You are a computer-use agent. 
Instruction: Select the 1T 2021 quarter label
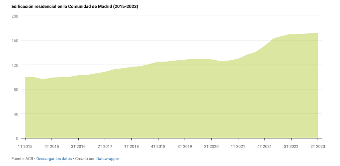click(x=238, y=146)
